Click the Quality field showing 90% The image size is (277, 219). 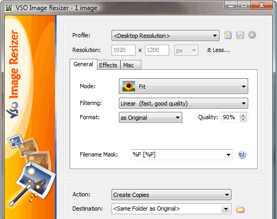click(x=230, y=117)
